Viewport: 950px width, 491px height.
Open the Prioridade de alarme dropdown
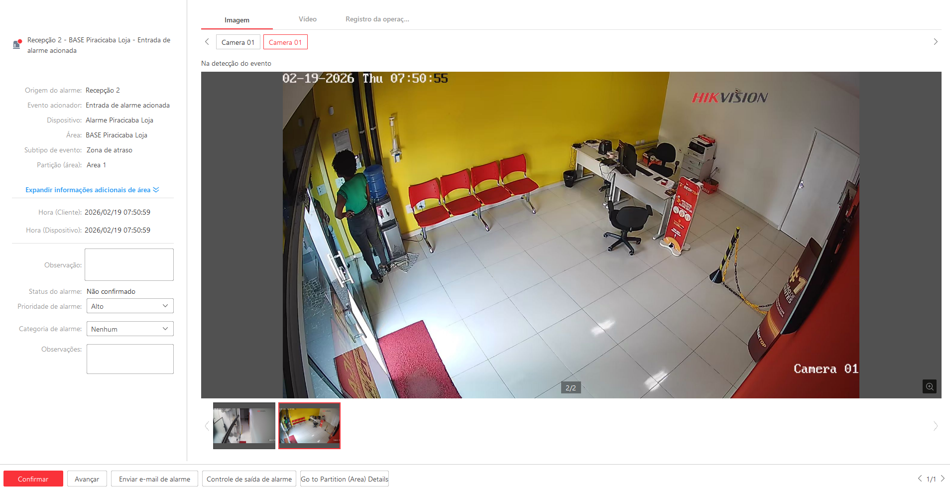(x=129, y=306)
